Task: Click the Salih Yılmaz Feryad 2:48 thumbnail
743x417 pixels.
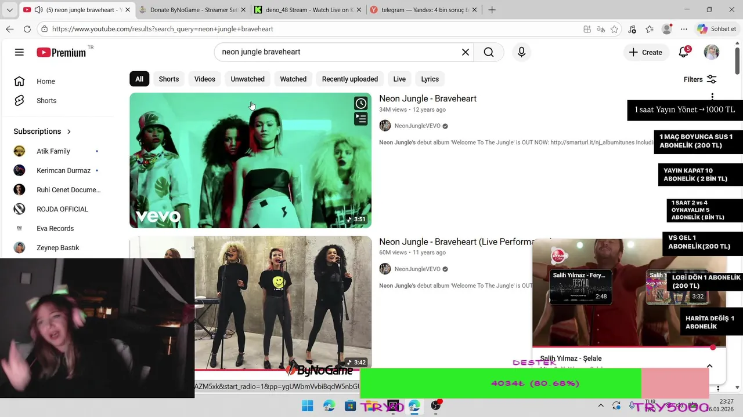Action: pos(580,287)
